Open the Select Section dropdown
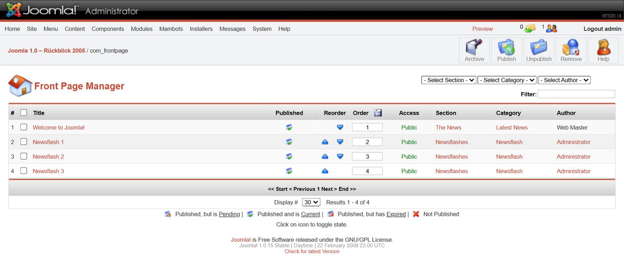The height and width of the screenshot is (267, 624). [448, 80]
